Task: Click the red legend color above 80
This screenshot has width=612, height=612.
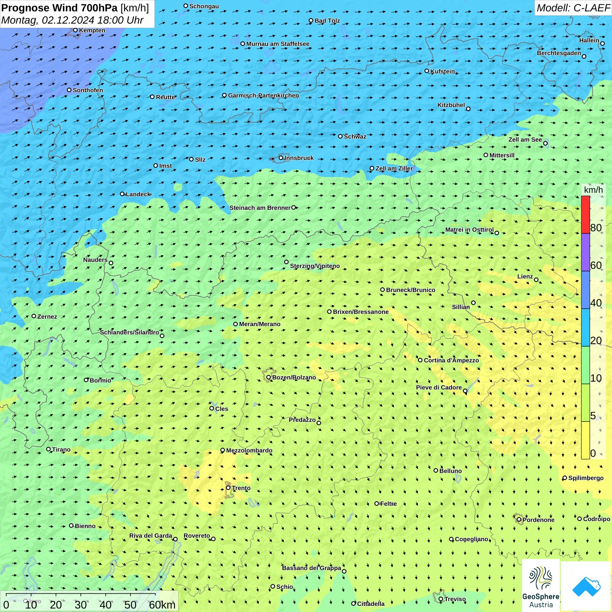Action: point(585,214)
